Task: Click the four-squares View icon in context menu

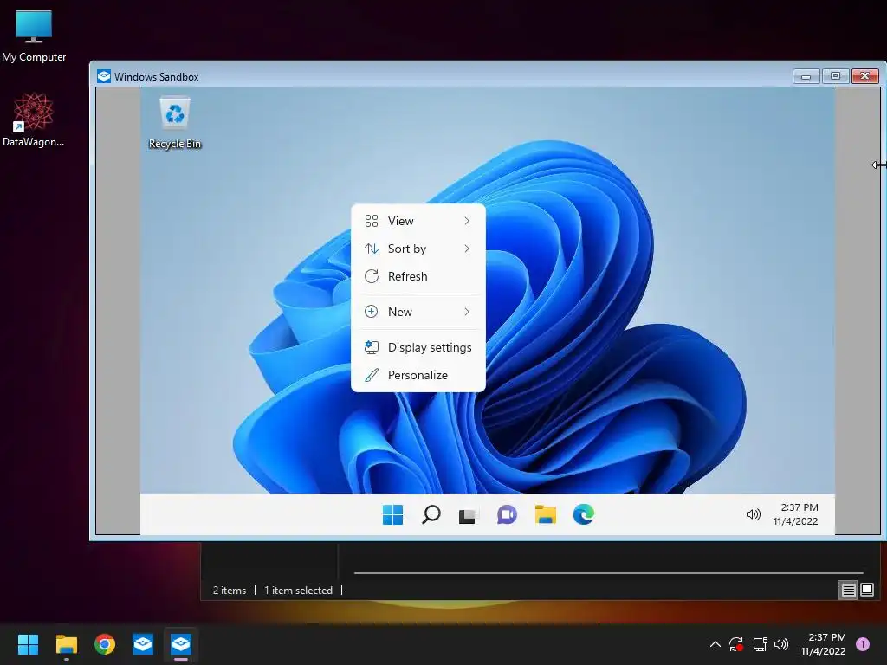Action: point(371,221)
